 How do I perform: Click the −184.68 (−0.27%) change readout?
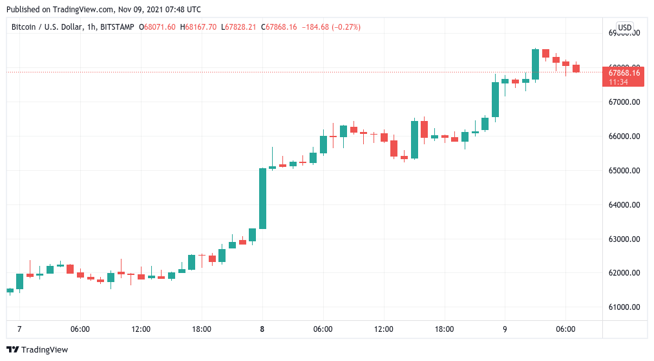tap(337, 27)
